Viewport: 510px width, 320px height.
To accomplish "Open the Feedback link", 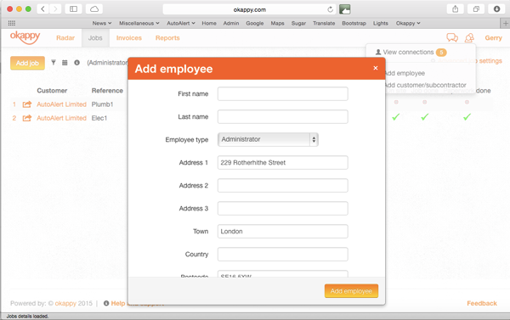I will click(x=482, y=303).
